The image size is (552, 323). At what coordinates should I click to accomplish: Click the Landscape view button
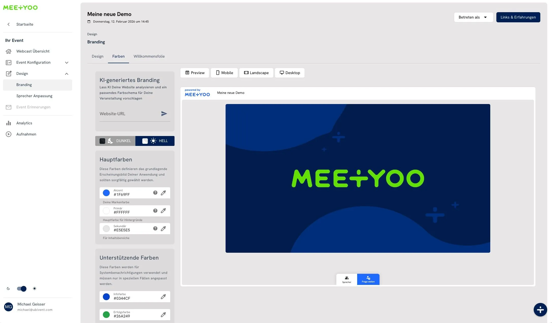(x=256, y=73)
